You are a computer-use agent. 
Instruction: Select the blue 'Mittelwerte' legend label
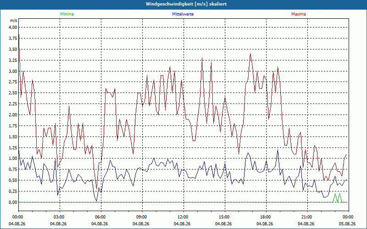click(183, 14)
